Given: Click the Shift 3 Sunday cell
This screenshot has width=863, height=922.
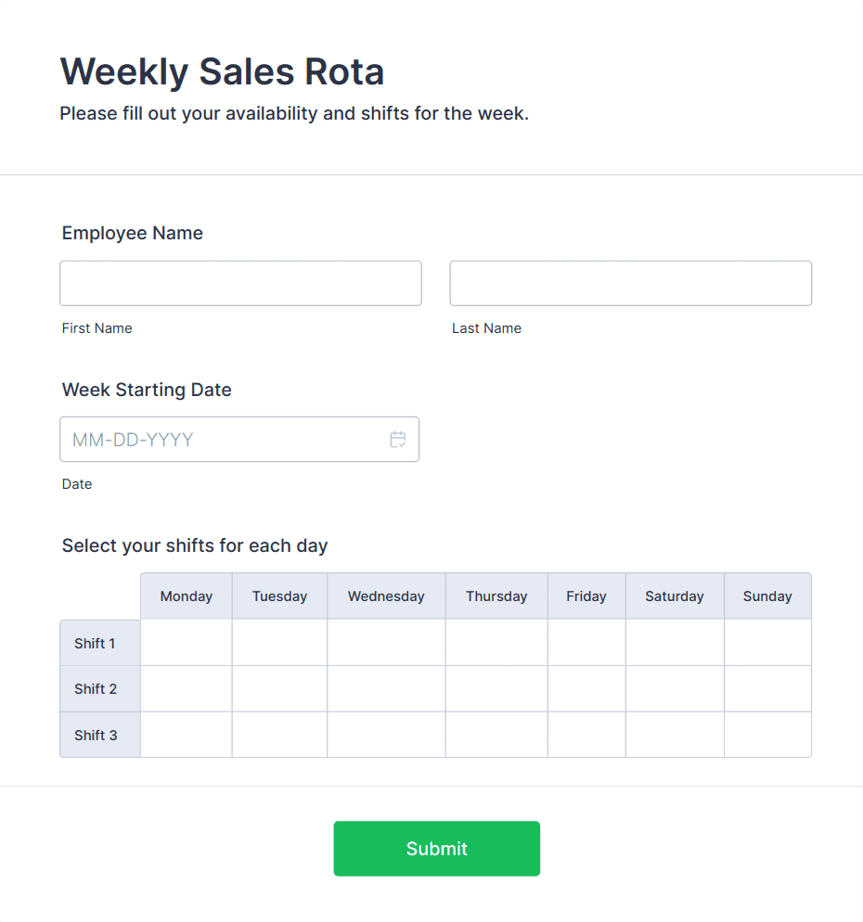Looking at the screenshot, I should point(767,735).
